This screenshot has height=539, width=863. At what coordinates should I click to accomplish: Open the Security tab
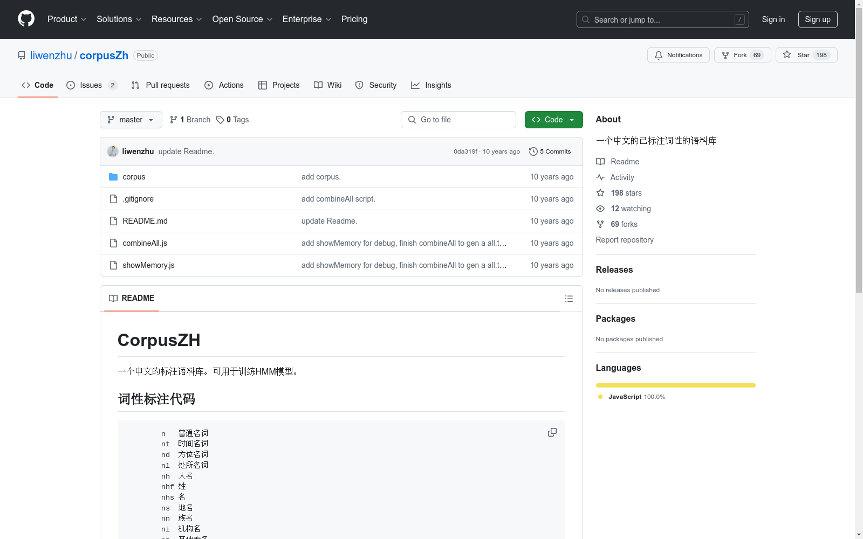tap(376, 85)
